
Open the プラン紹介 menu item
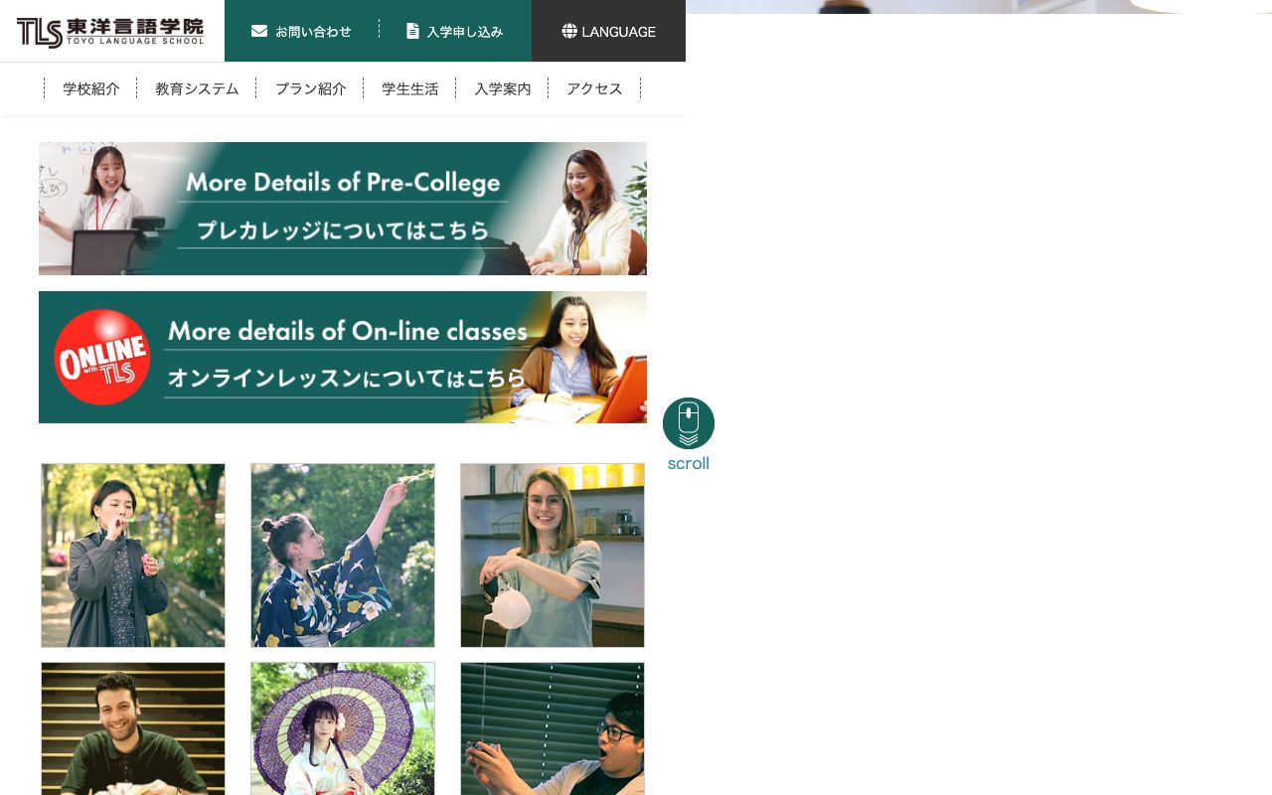pyautogui.click(x=311, y=88)
